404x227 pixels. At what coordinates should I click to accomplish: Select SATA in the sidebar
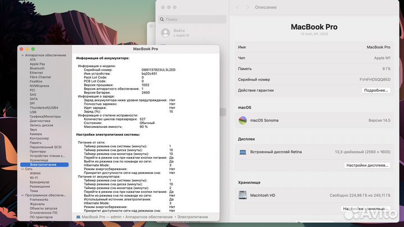click(34, 99)
